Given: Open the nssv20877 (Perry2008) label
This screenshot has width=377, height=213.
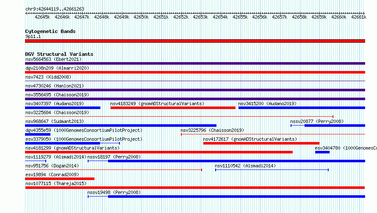Looking at the screenshot, I should point(317,121).
